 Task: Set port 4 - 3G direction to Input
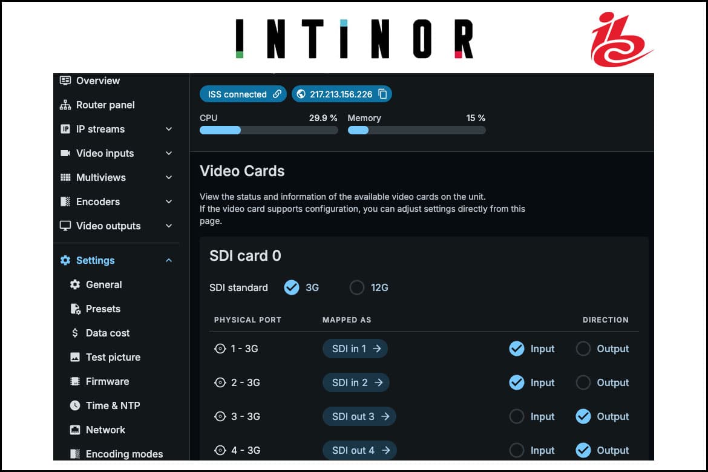coord(517,450)
